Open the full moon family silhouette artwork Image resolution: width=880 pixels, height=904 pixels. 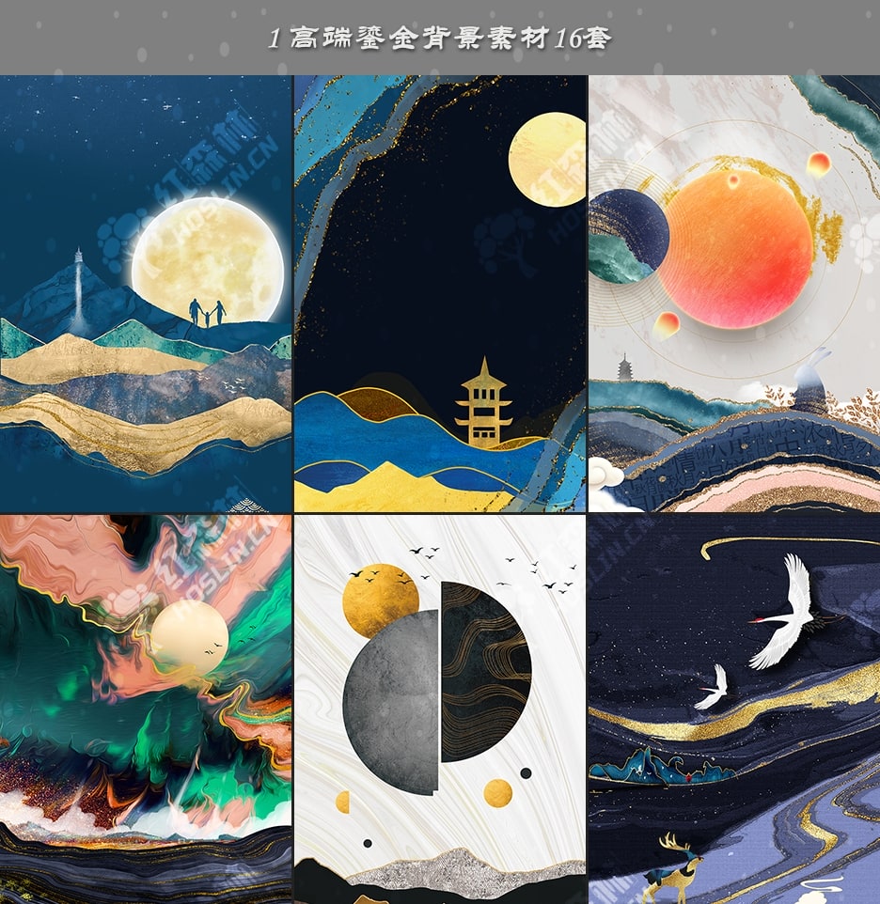[146, 293]
